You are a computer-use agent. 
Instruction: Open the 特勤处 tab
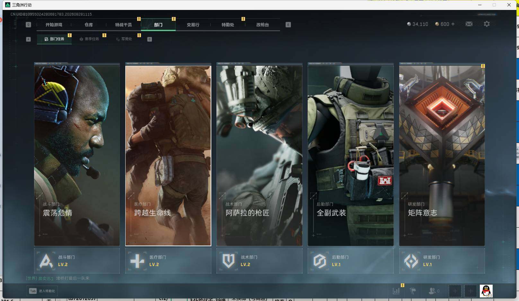(228, 25)
